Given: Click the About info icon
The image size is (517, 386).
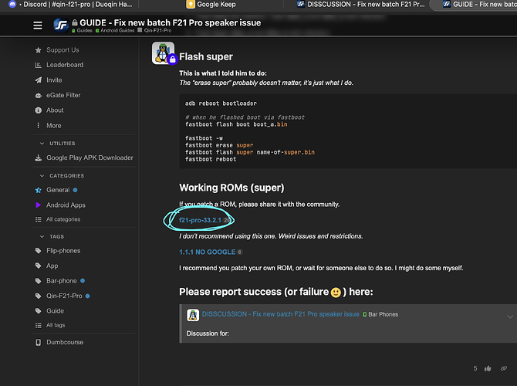Looking at the screenshot, I should 39,110.
